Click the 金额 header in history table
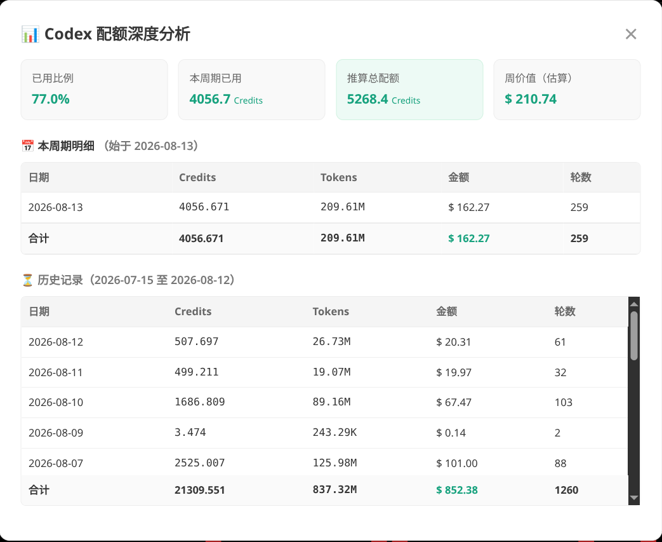The width and height of the screenshot is (662, 542). (446, 311)
